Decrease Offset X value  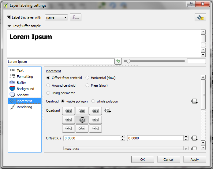click(122, 139)
